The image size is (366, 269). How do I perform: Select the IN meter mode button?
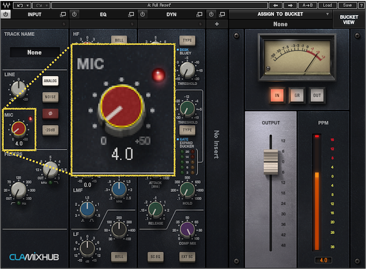[277, 95]
